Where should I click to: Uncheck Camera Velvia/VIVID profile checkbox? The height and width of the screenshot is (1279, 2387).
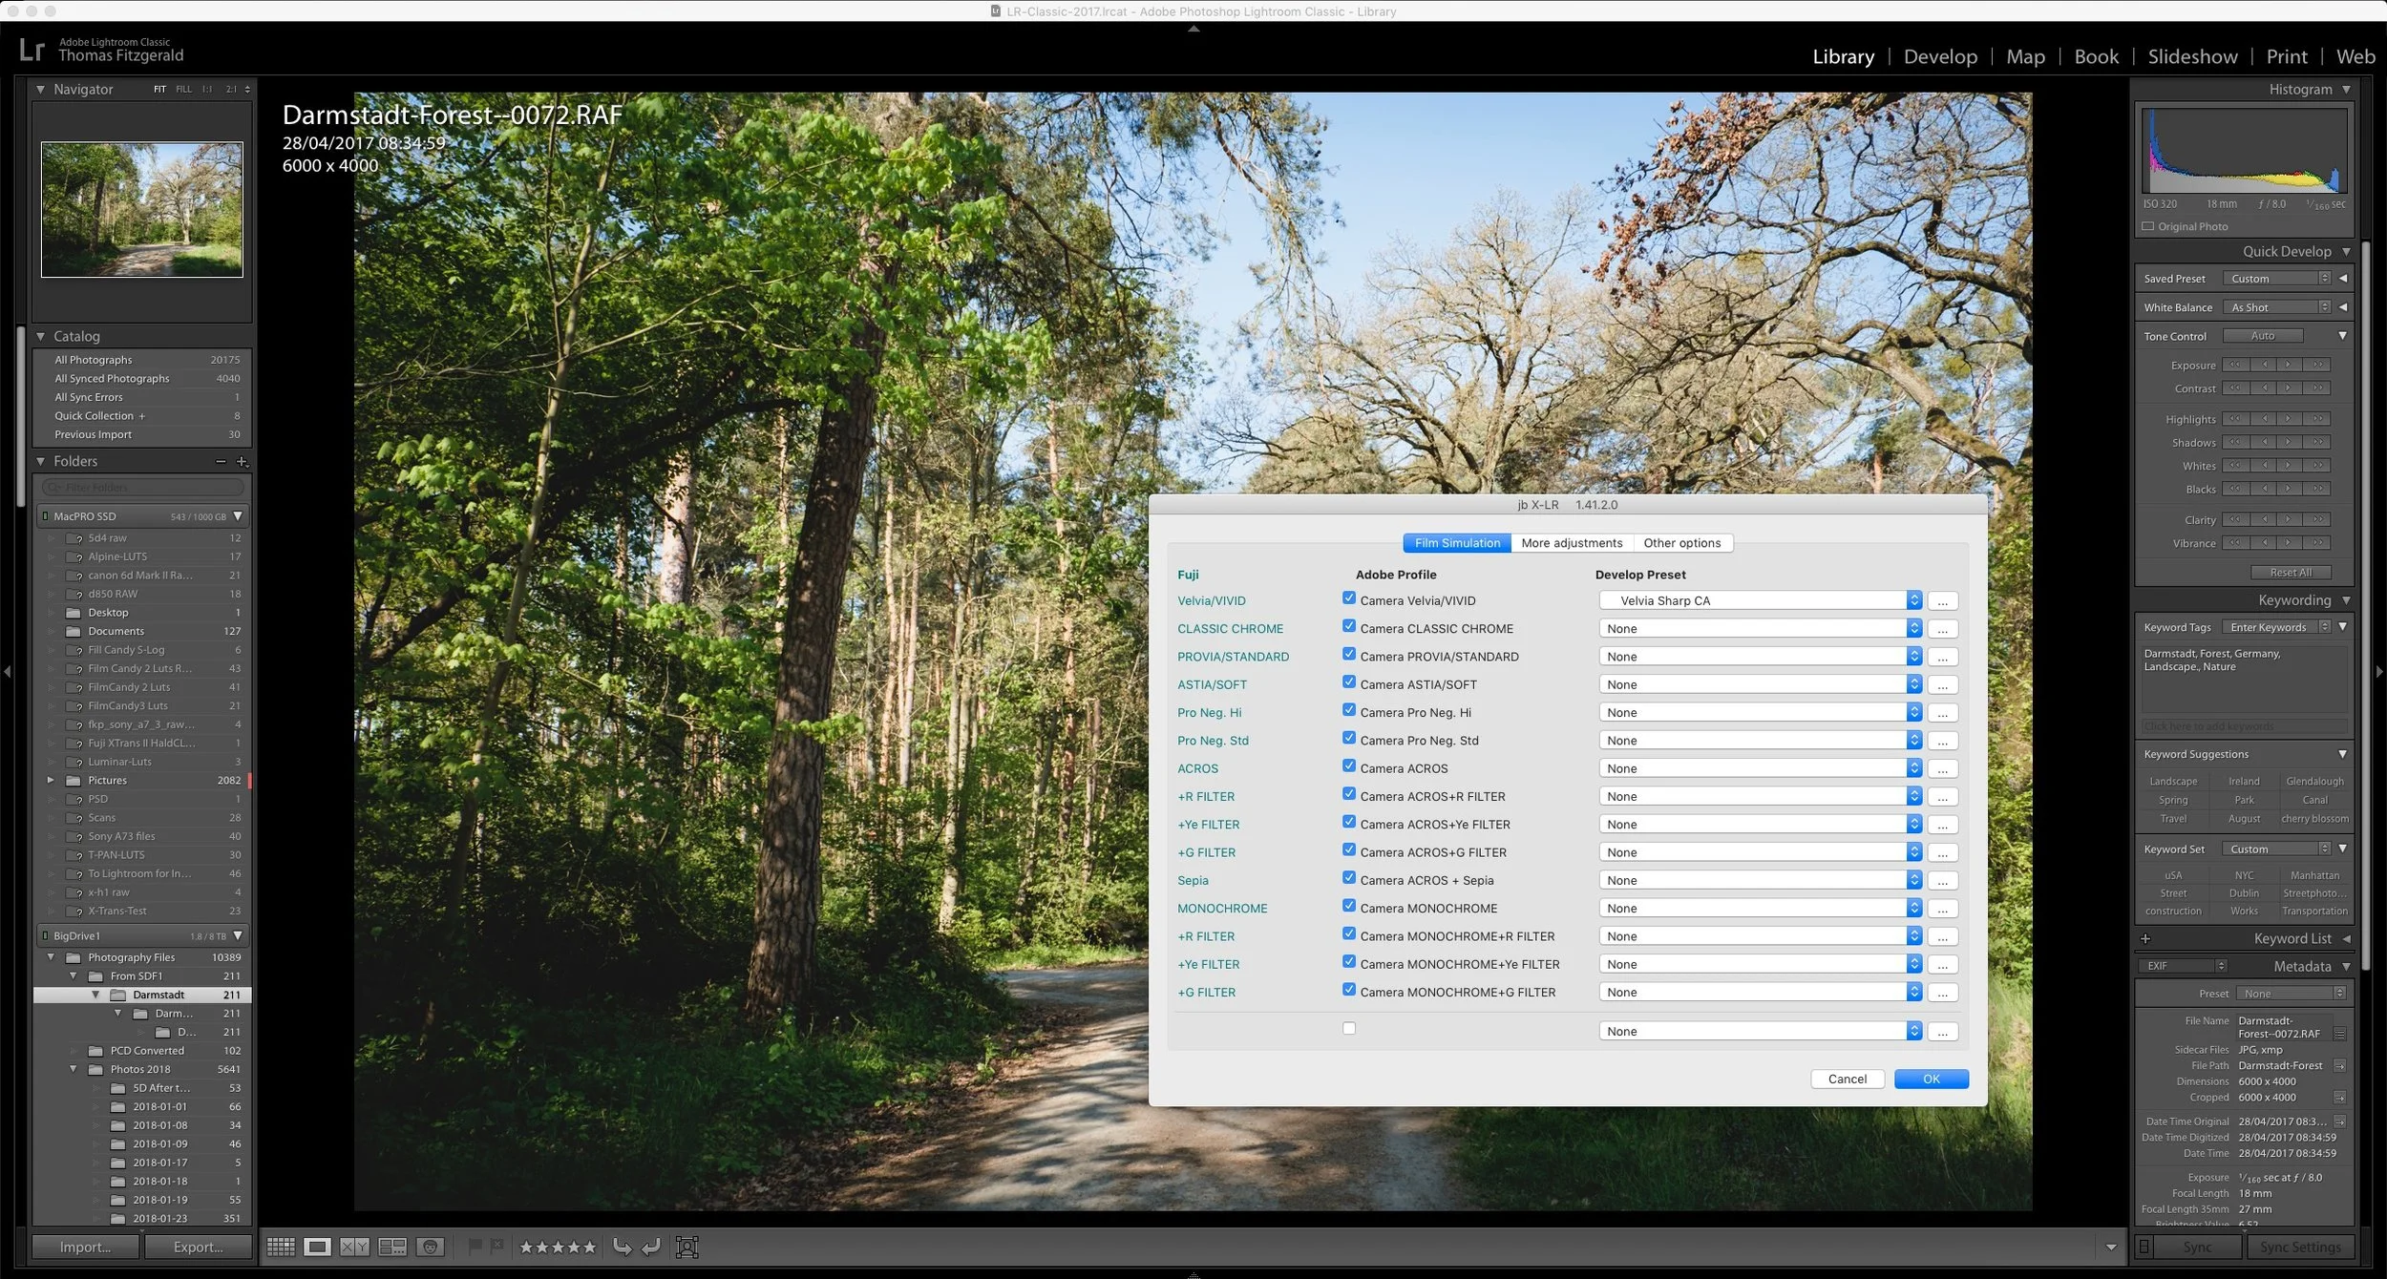(x=1349, y=598)
